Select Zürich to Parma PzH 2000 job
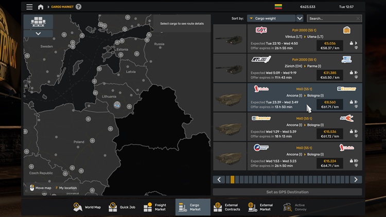This screenshot has height=217, width=386. 287,68
